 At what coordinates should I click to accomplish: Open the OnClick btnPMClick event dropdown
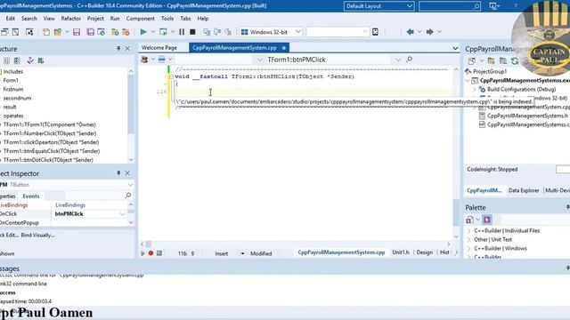pyautogui.click(x=122, y=214)
